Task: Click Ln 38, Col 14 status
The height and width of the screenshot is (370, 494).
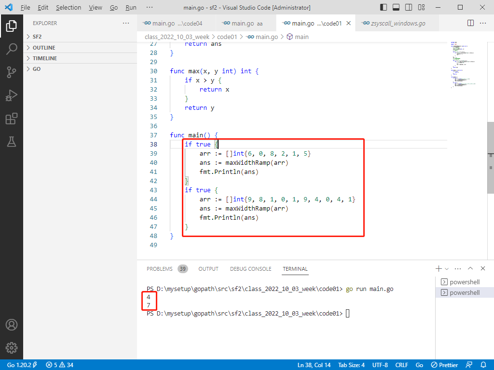Action: click(314, 365)
